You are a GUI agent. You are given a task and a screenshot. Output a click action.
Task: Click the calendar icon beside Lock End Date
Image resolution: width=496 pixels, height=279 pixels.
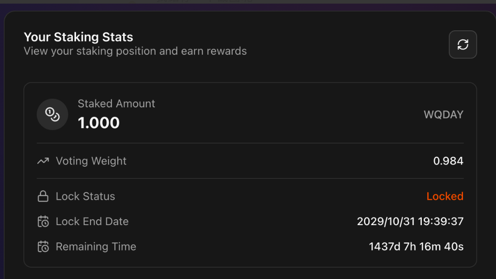[43, 221]
